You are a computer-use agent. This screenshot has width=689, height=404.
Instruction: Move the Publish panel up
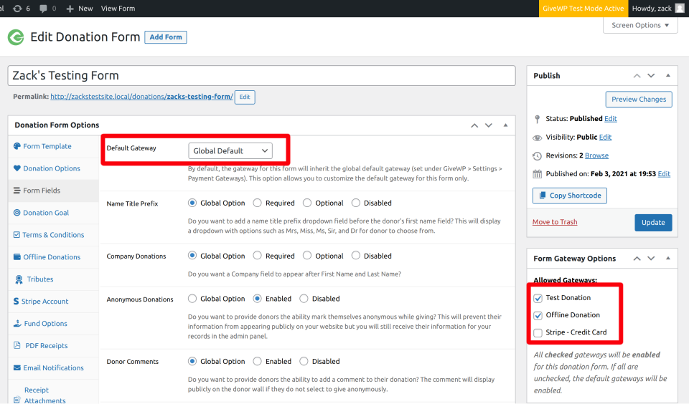click(x=637, y=76)
